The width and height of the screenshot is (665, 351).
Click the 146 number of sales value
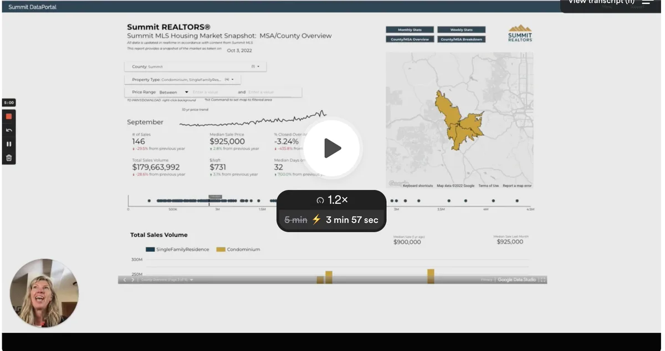coord(139,142)
